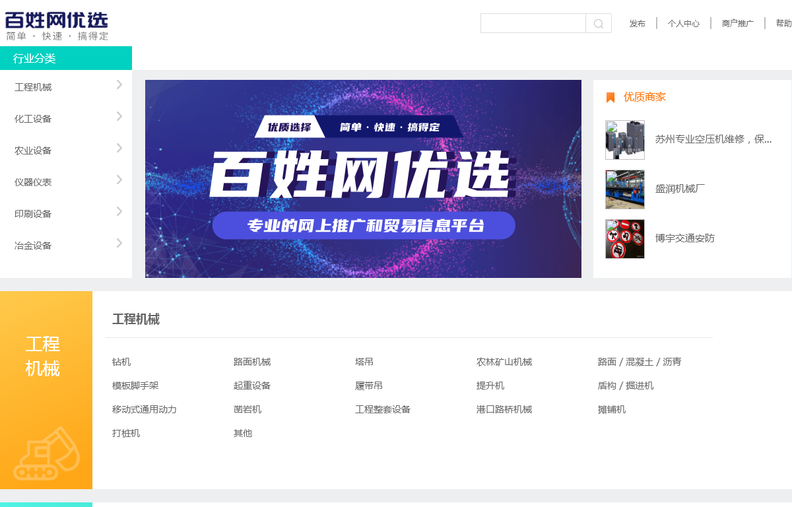Click the 博宇交通安防 traffic signs thumbnail
This screenshot has height=507, width=792.
coord(624,238)
